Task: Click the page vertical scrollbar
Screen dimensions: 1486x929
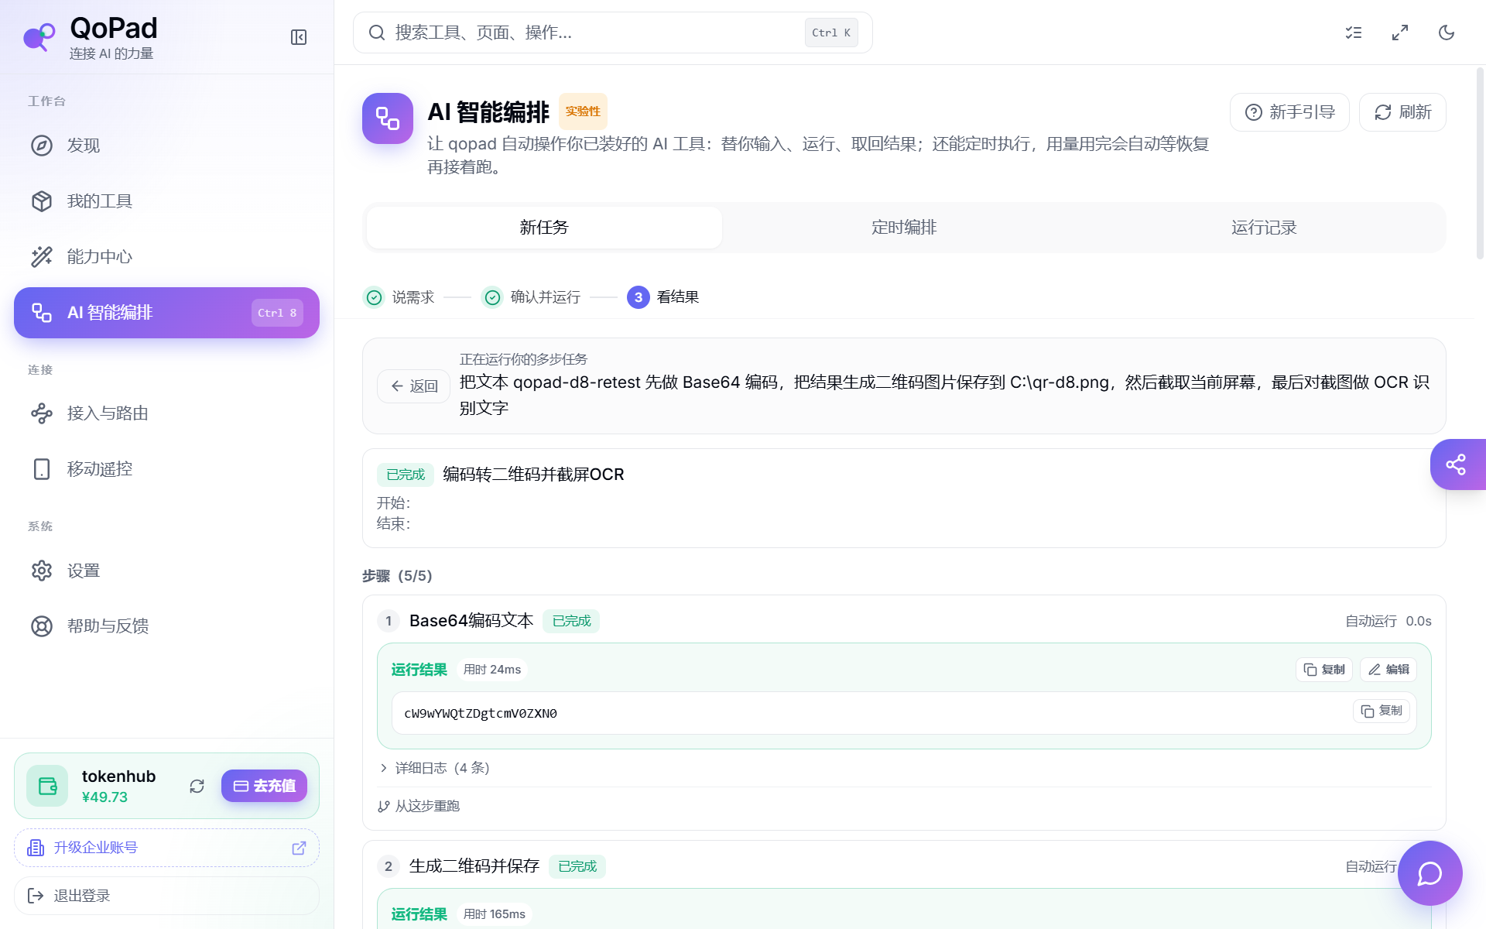Action: tap(1480, 163)
